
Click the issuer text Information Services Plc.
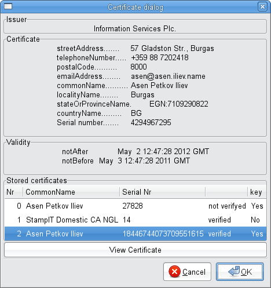(x=135, y=28)
